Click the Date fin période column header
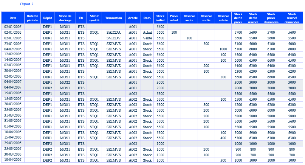Viewport: 305px width, 165px height. pyautogui.click(x=33, y=18)
